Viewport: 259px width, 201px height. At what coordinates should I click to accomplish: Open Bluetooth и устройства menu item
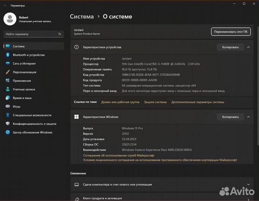coord(34,55)
